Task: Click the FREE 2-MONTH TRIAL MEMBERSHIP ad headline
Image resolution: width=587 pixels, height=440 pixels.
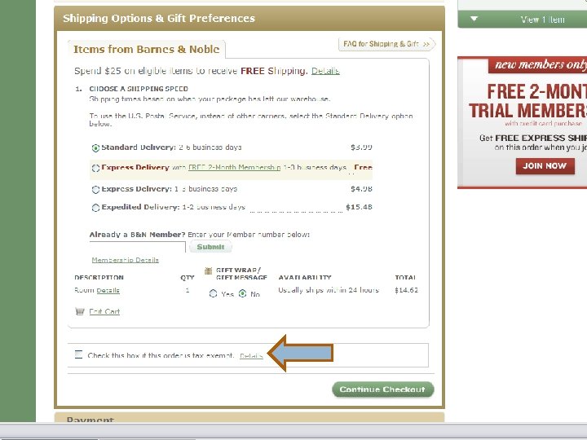Action: (527, 101)
